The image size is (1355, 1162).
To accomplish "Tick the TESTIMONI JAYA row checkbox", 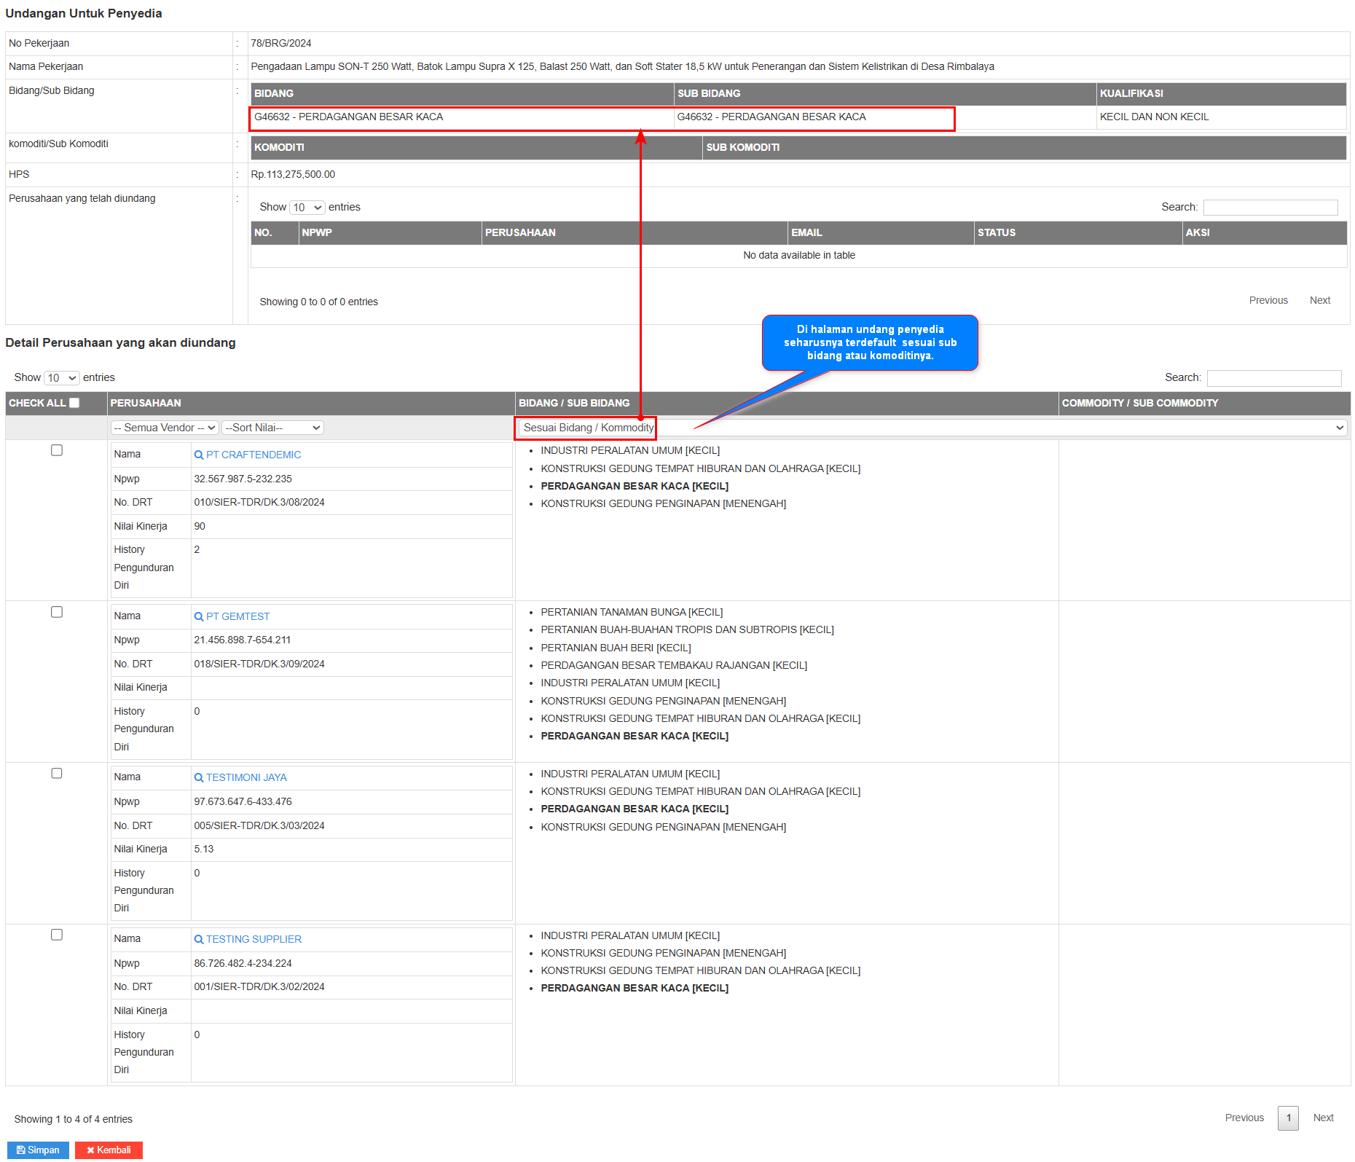I will coord(57,773).
